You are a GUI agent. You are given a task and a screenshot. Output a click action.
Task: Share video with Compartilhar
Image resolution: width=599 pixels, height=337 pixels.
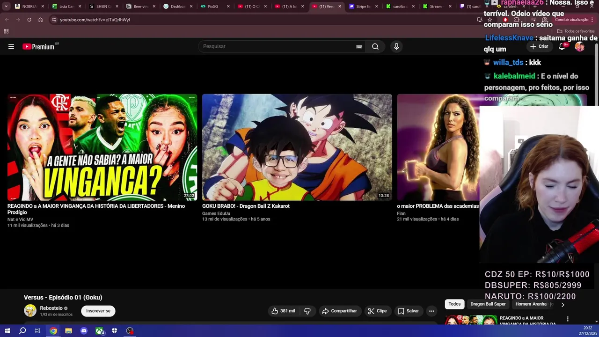pos(340,311)
